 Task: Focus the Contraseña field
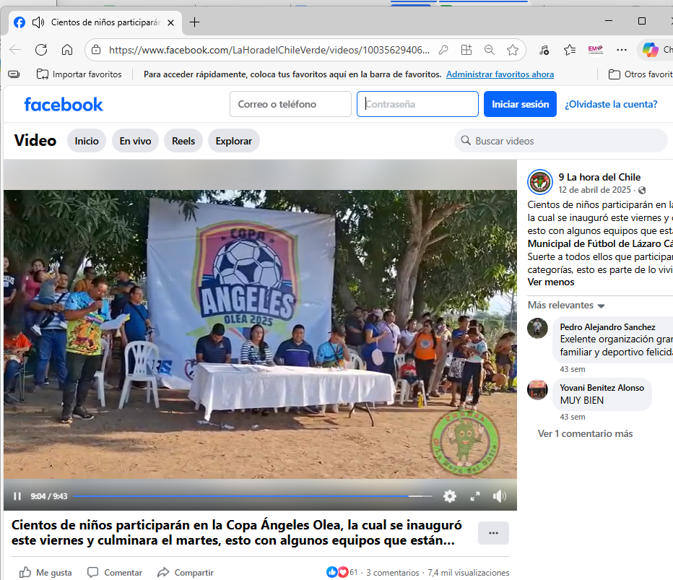pos(417,104)
